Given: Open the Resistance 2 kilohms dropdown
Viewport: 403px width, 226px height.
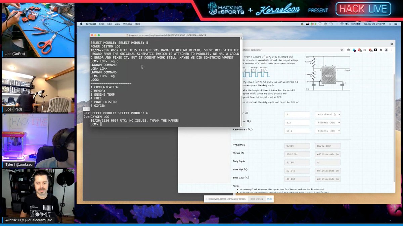Looking at the screenshot, I should [x=328, y=131].
